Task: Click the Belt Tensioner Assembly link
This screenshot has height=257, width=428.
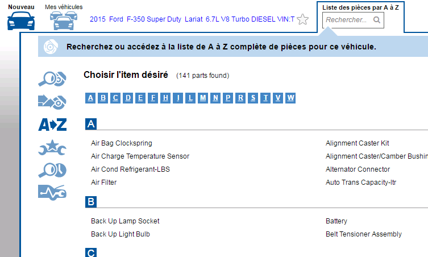Action: (364, 234)
